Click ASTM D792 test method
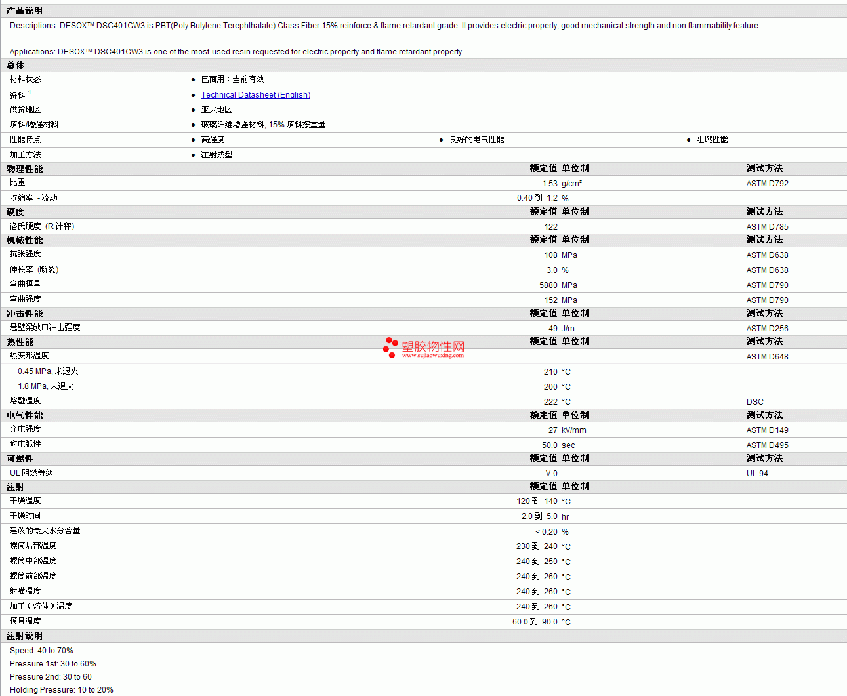Screen dimensions: 847x696 click(767, 184)
